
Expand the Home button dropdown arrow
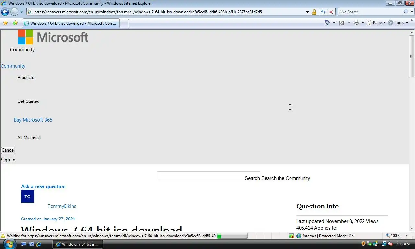pos(334,23)
